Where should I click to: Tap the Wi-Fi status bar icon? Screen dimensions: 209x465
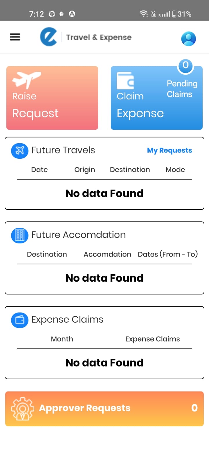coord(144,14)
